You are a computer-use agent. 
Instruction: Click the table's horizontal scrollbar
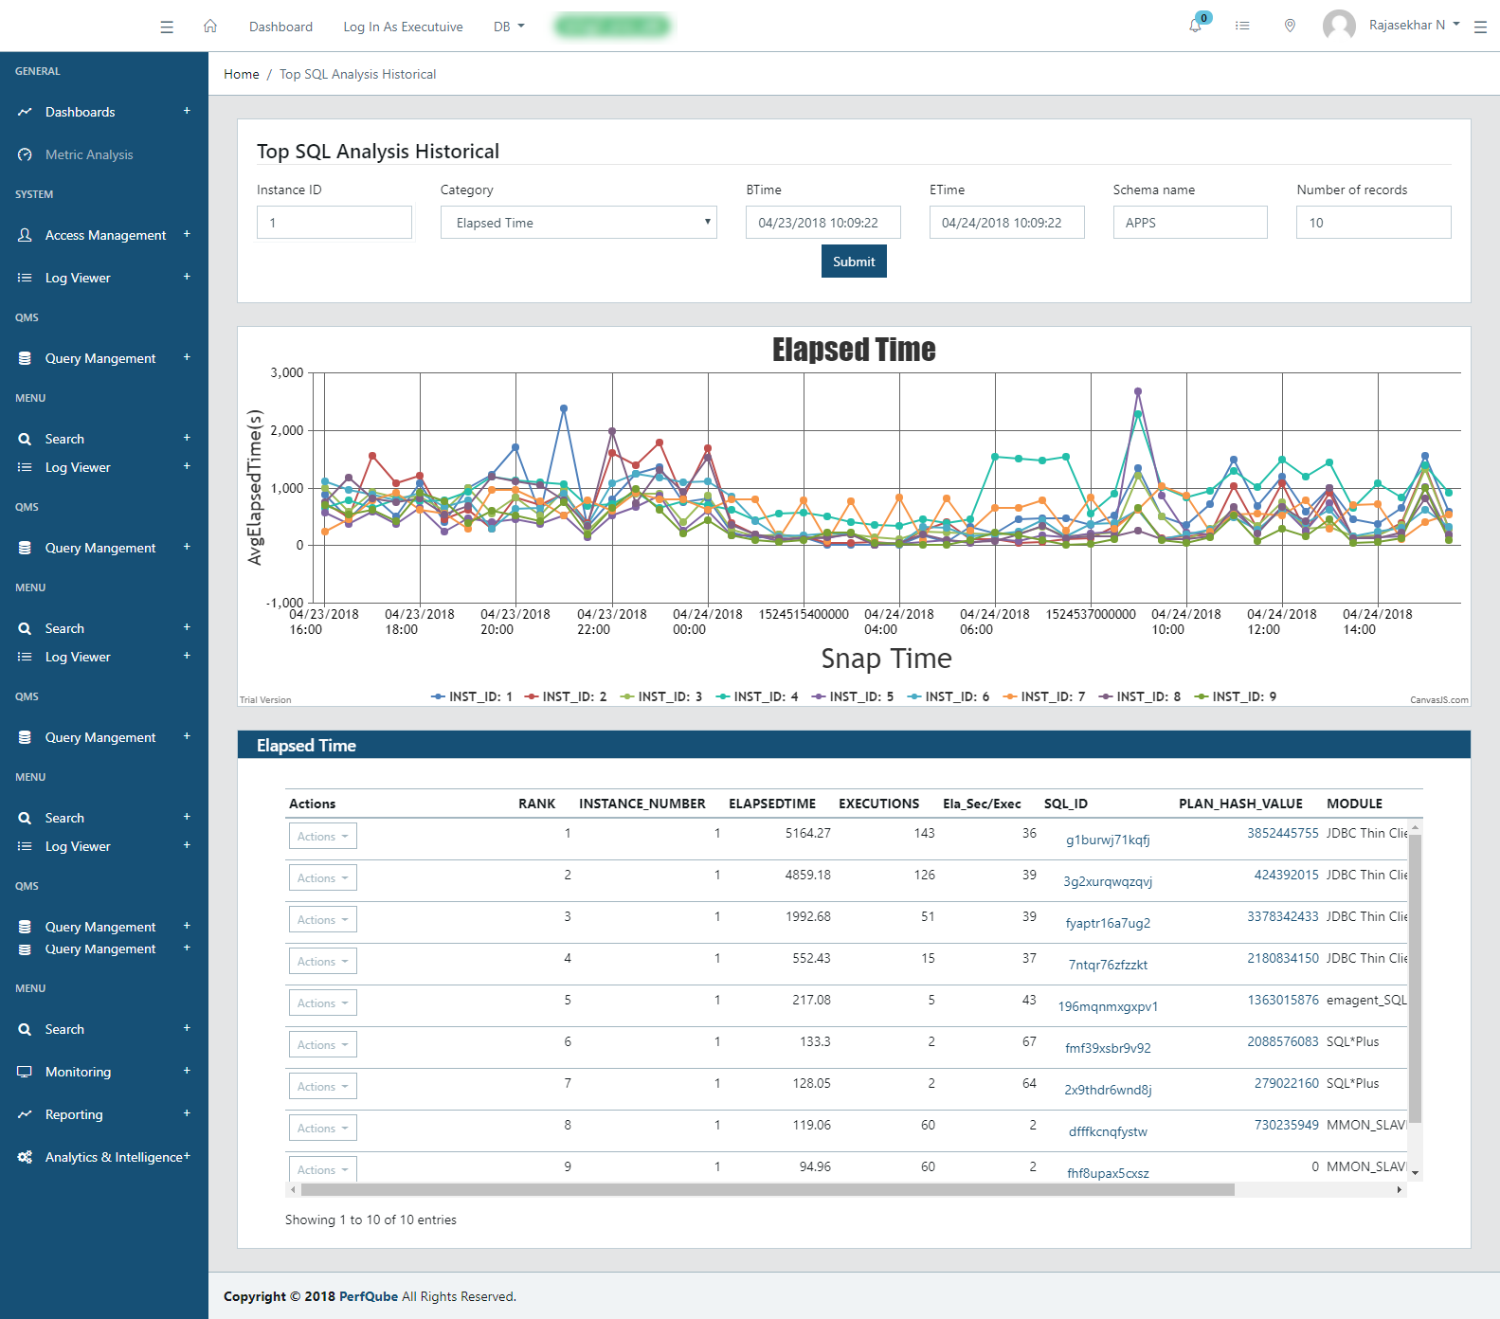[768, 1189]
